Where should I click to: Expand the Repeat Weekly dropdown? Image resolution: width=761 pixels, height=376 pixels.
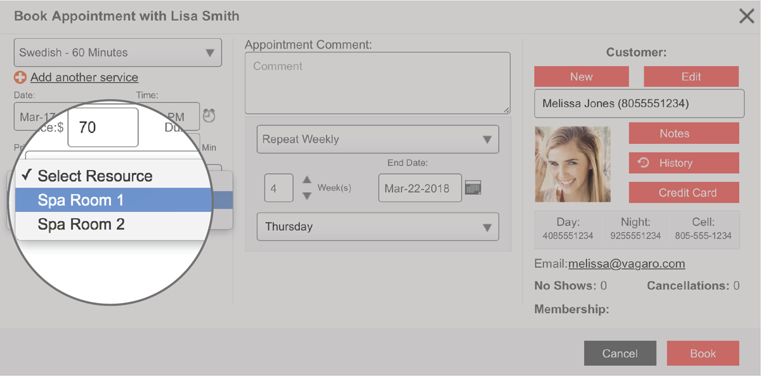377,139
